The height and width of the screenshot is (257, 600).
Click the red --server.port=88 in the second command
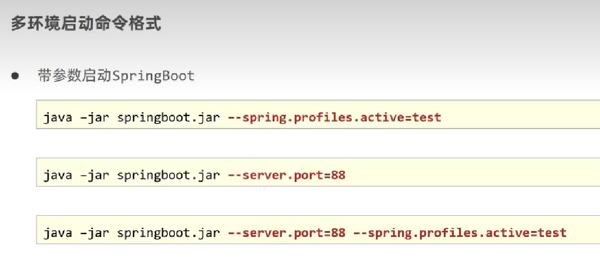coord(286,175)
